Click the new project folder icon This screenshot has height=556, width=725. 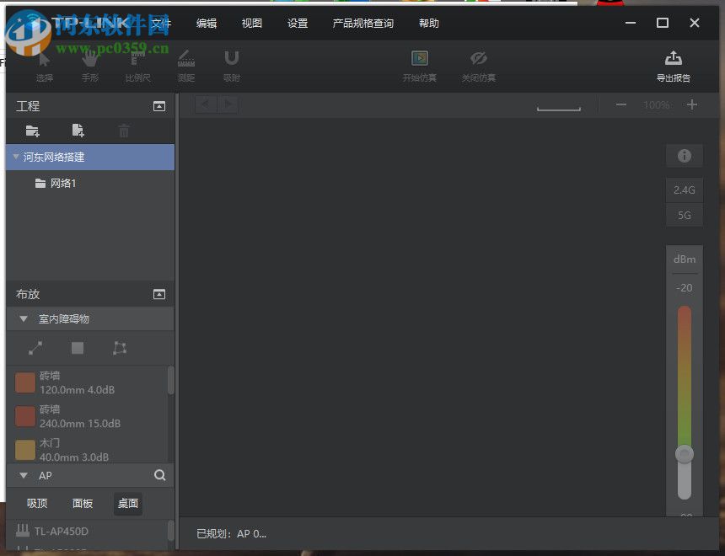pos(32,131)
